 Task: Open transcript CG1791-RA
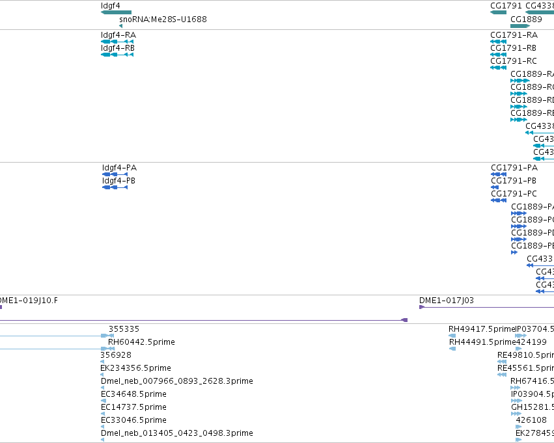coord(498,42)
